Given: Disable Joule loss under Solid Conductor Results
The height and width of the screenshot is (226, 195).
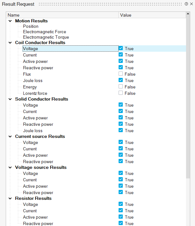Looking at the screenshot, I should coord(121,130).
